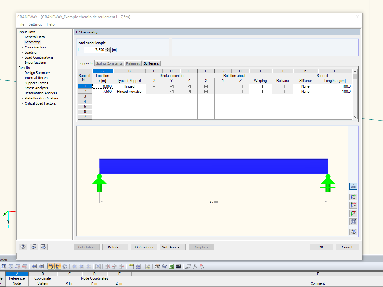Increase girder length with up stepper
Viewport: 383px width, 287px height.
tap(108, 48)
